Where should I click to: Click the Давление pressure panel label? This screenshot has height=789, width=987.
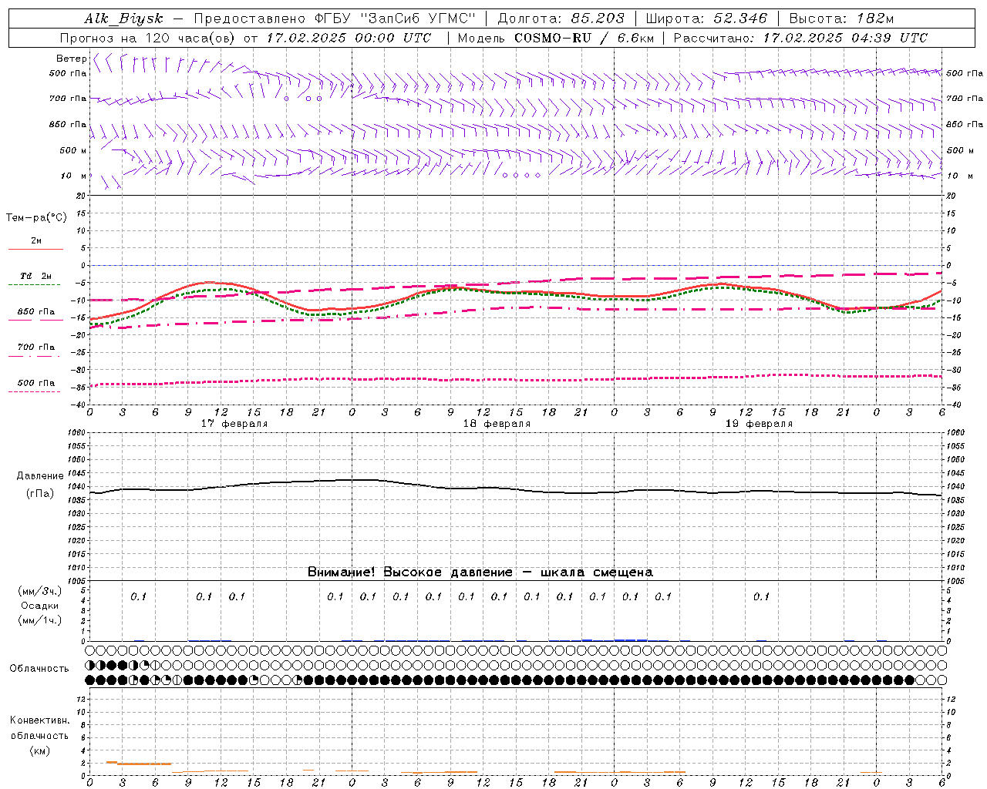[40, 476]
